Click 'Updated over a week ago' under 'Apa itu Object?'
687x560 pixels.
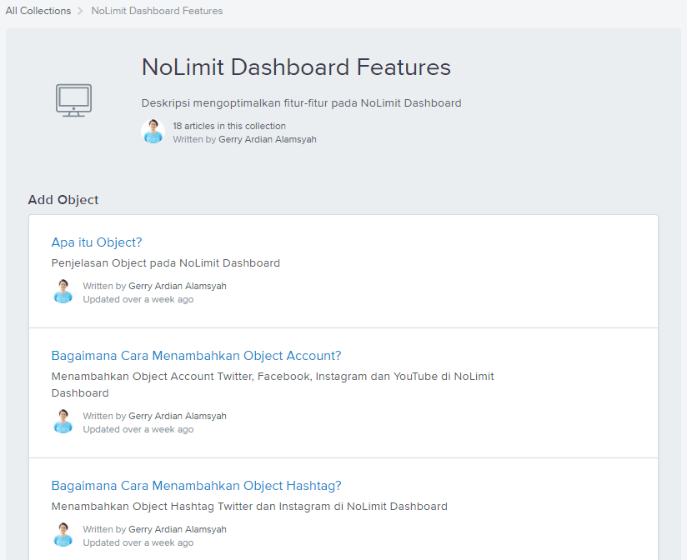click(138, 299)
